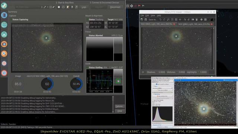Close the NGC 6960 Light 016 fits tab
The width and height of the screenshot is (238, 134).
point(212,24)
